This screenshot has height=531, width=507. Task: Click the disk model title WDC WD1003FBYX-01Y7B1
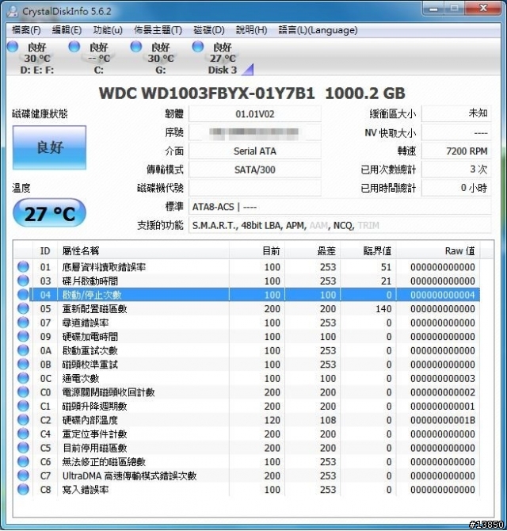tap(207, 94)
